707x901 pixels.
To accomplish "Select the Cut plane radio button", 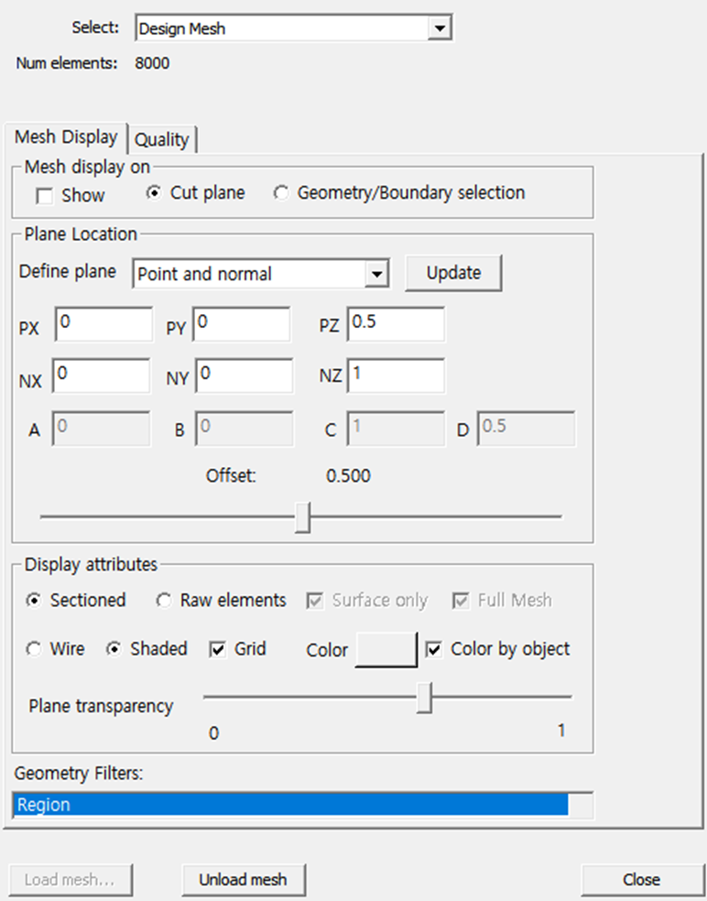I will [154, 193].
